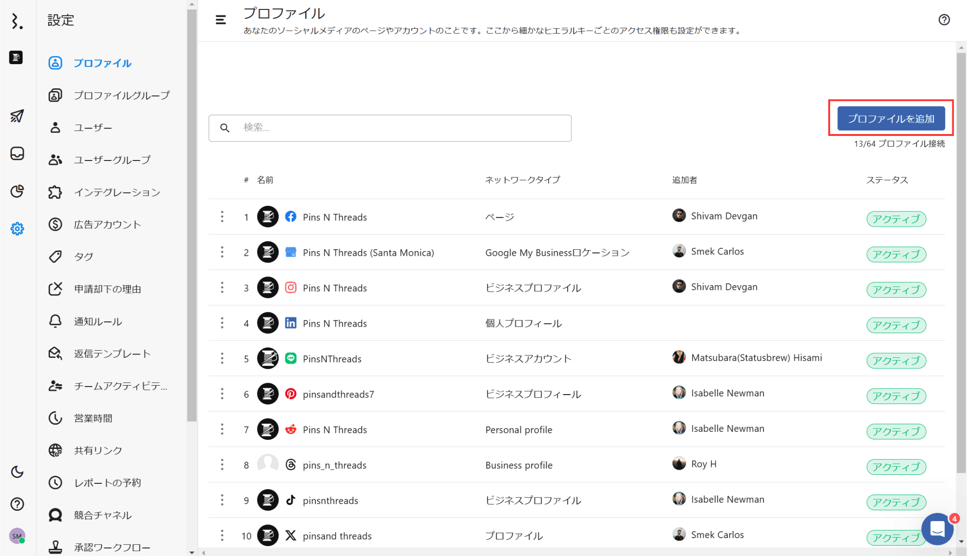The width and height of the screenshot is (967, 556).
Task: Open the chat support bubble
Action: click(937, 529)
